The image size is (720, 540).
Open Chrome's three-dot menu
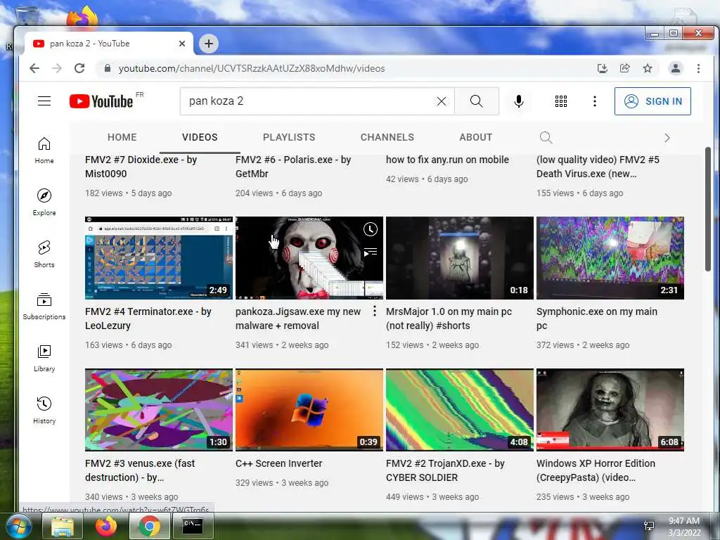click(x=698, y=68)
